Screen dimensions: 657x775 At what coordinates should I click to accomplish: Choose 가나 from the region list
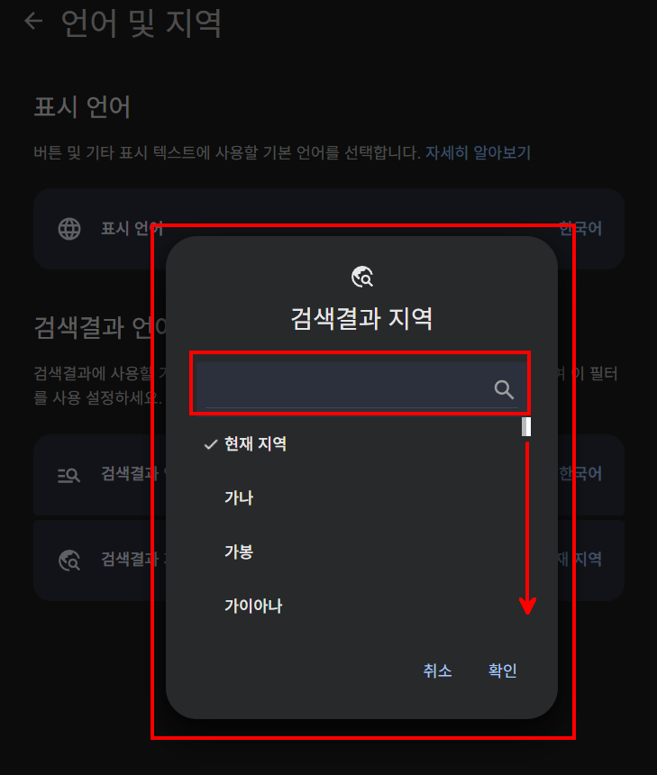pos(239,497)
